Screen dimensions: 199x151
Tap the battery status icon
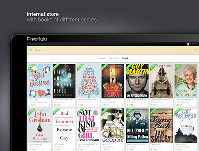coord(188,44)
